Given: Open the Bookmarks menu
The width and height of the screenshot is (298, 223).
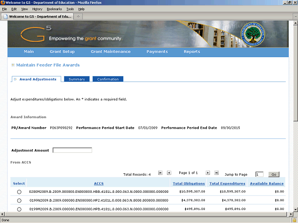Looking at the screenshot, I should [54, 9].
